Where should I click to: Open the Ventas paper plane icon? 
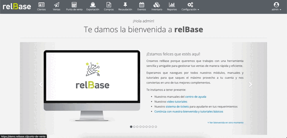pos(57,5)
